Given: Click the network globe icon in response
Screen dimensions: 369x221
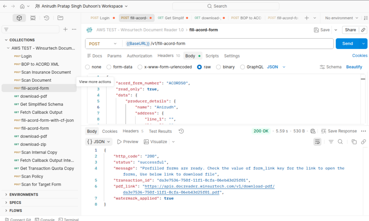Looking at the screenshot, I should [313, 131].
